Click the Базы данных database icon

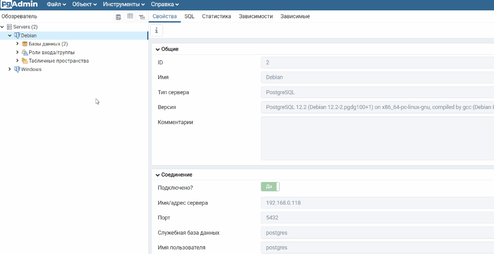click(x=25, y=44)
